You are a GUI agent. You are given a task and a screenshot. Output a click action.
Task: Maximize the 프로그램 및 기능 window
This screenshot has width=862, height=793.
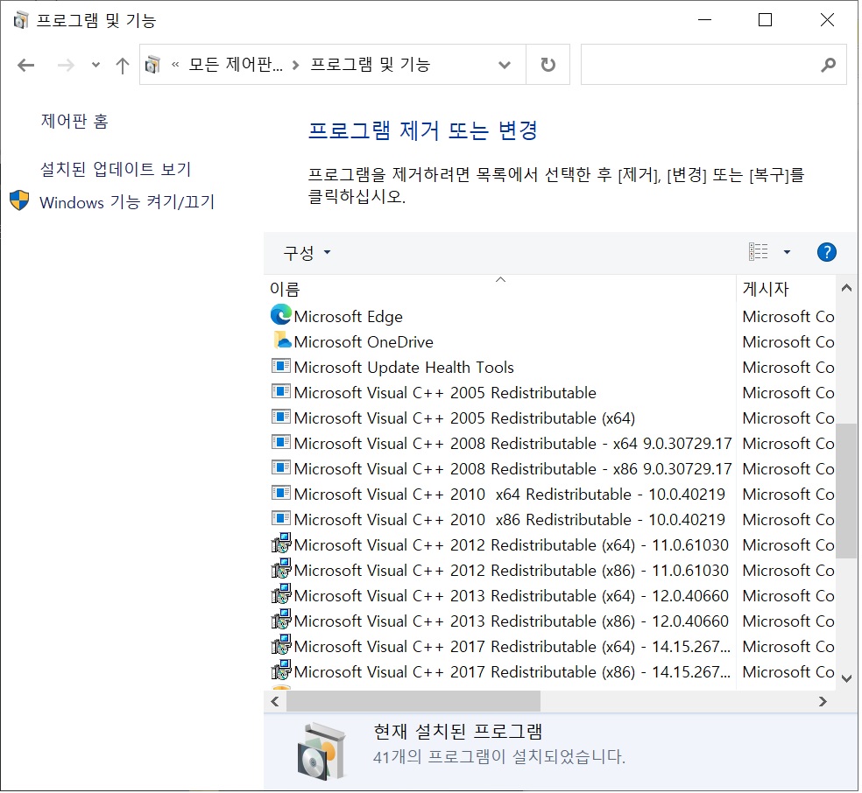[765, 20]
